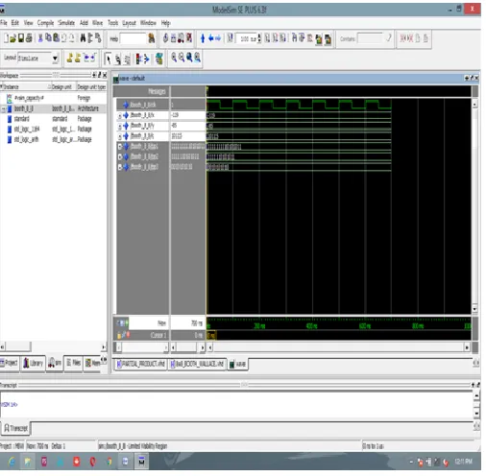
Task: Click the Messages header in wave window
Action: click(x=157, y=92)
